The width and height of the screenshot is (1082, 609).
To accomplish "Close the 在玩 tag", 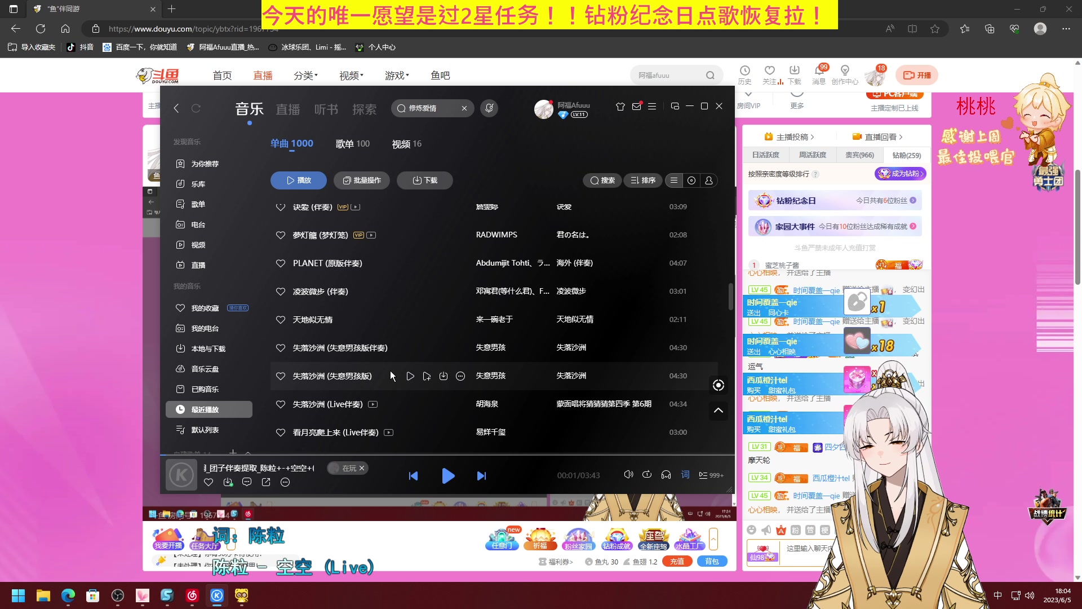I will coord(362,468).
